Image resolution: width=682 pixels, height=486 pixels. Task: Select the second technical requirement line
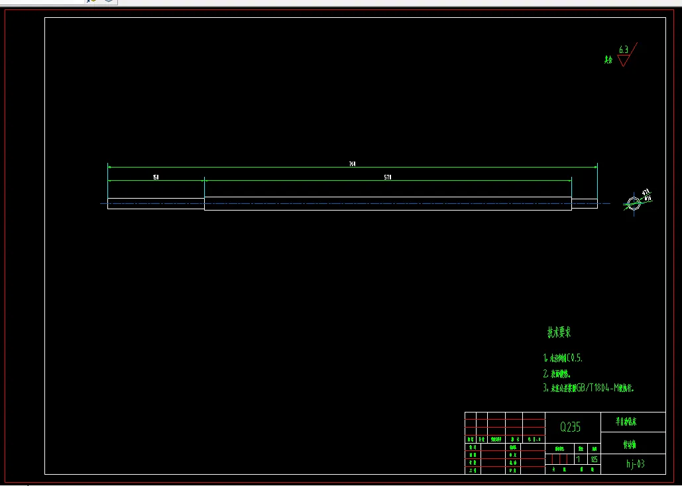click(557, 373)
